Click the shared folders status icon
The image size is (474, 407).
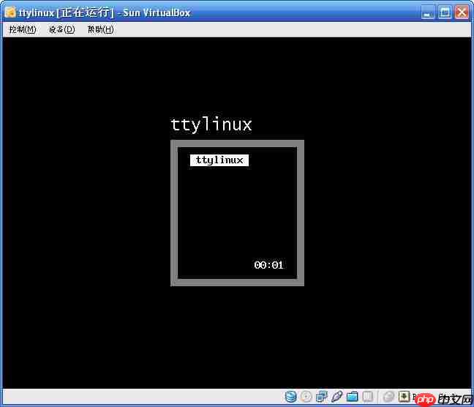pos(353,397)
